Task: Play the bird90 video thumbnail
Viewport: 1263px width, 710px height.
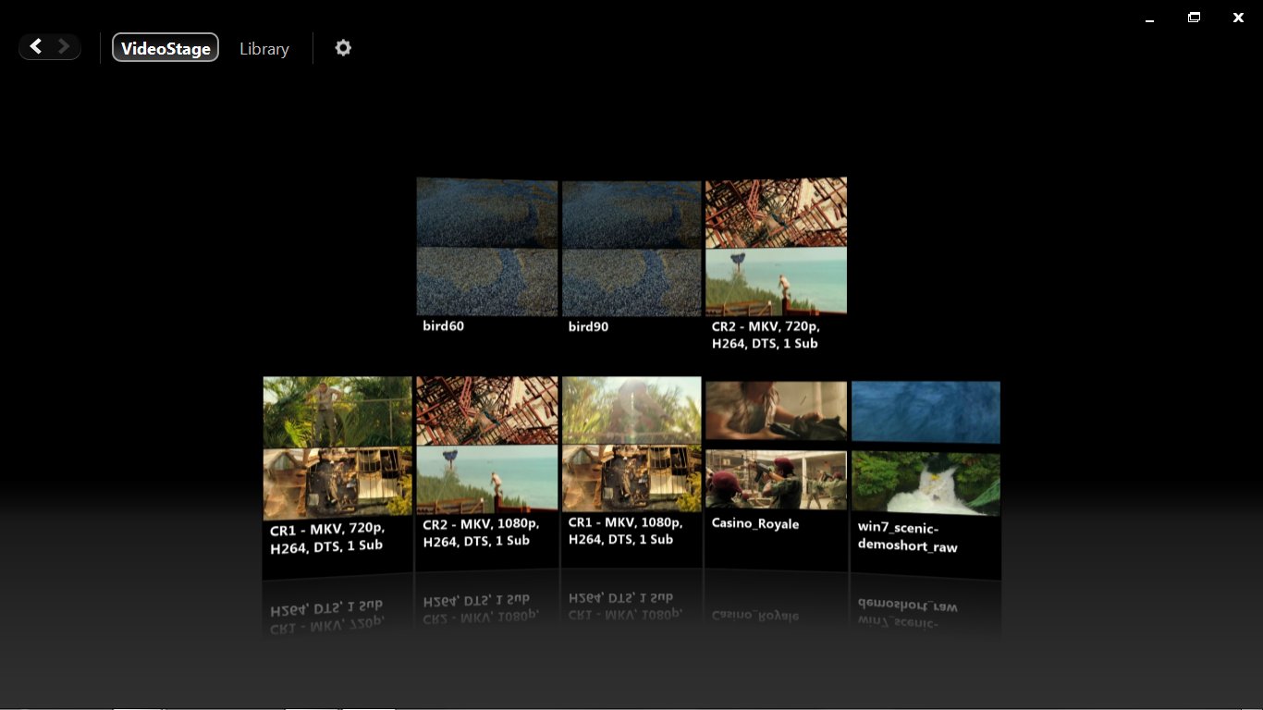Action: point(631,248)
